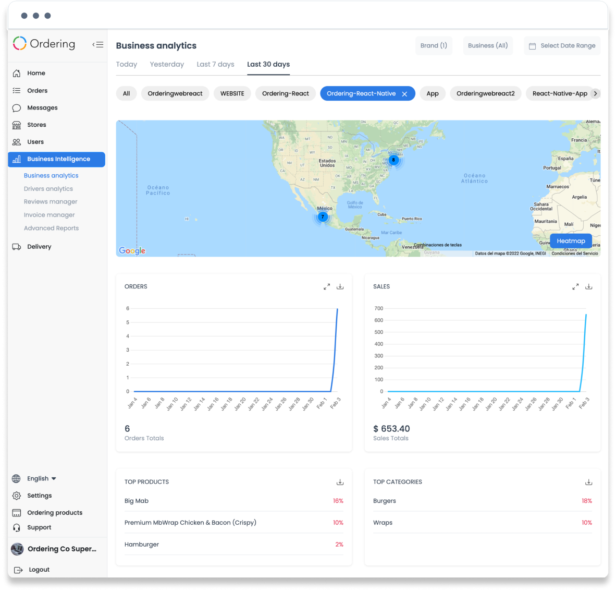The width and height of the screenshot is (616, 590).
Task: Click the Ordering Co Super profile avatar
Action: [x=17, y=549]
